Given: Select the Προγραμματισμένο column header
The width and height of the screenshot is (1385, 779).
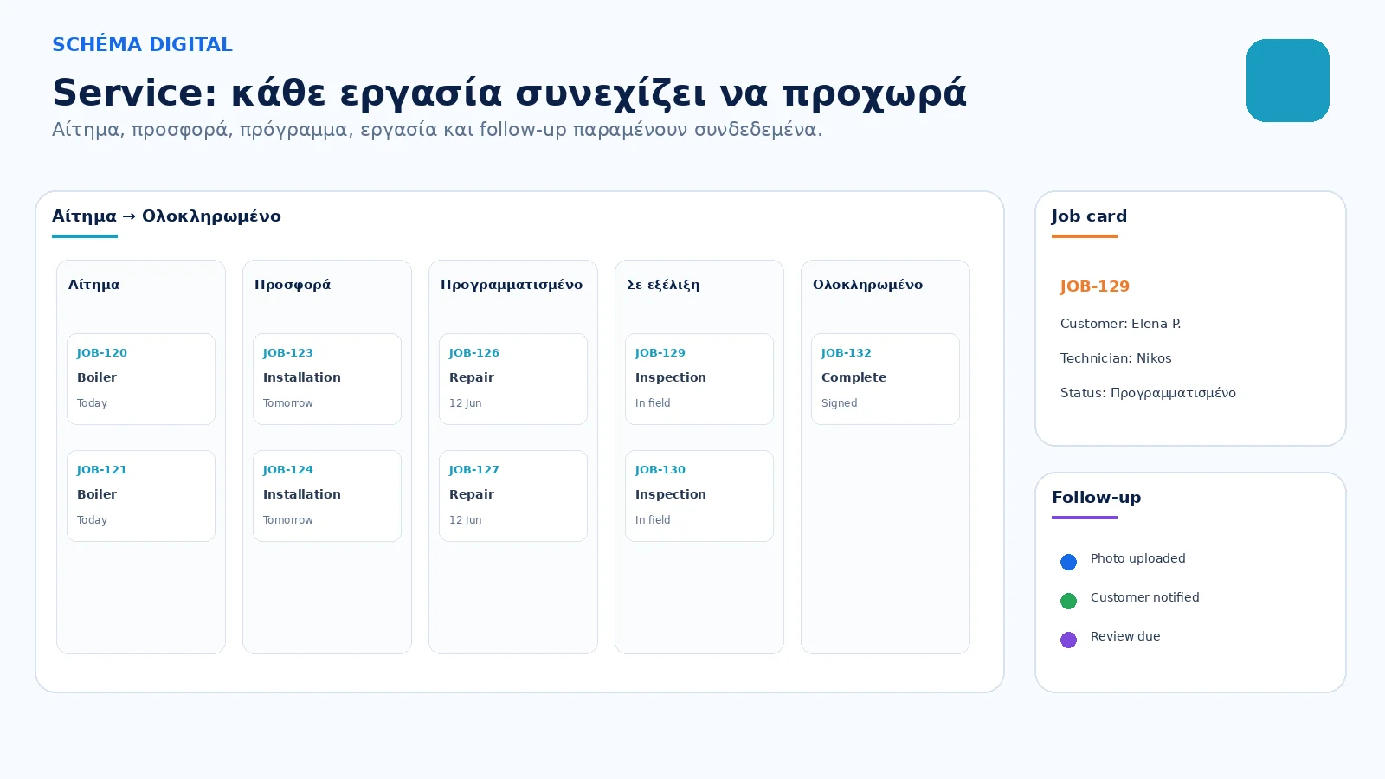Looking at the screenshot, I should 512,285.
